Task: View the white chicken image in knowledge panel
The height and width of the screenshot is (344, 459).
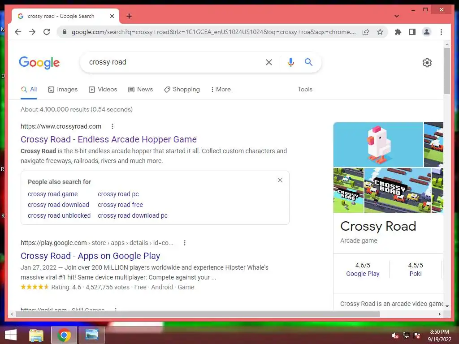Action: pos(378,145)
